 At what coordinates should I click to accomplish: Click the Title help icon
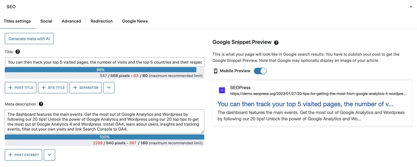coord(17,52)
